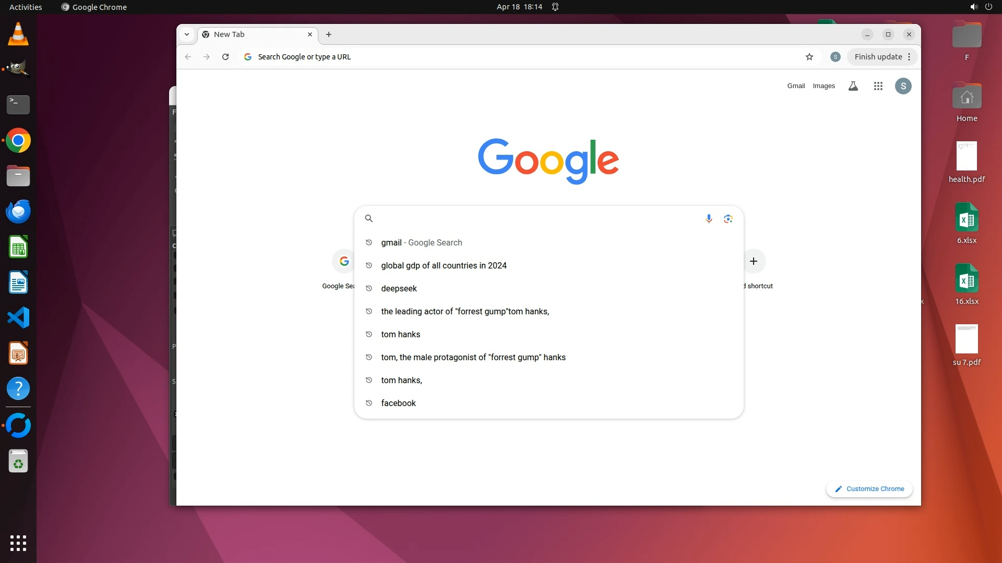This screenshot has height=563, width=1002.
Task: Bookmark this tab with the star
Action: tap(809, 57)
